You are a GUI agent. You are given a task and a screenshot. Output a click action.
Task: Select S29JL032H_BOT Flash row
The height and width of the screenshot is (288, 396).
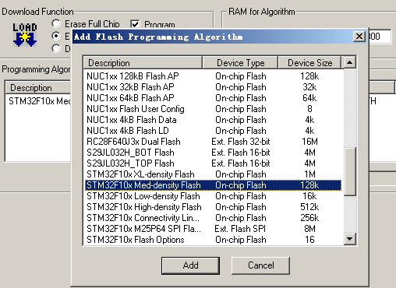pos(213,153)
